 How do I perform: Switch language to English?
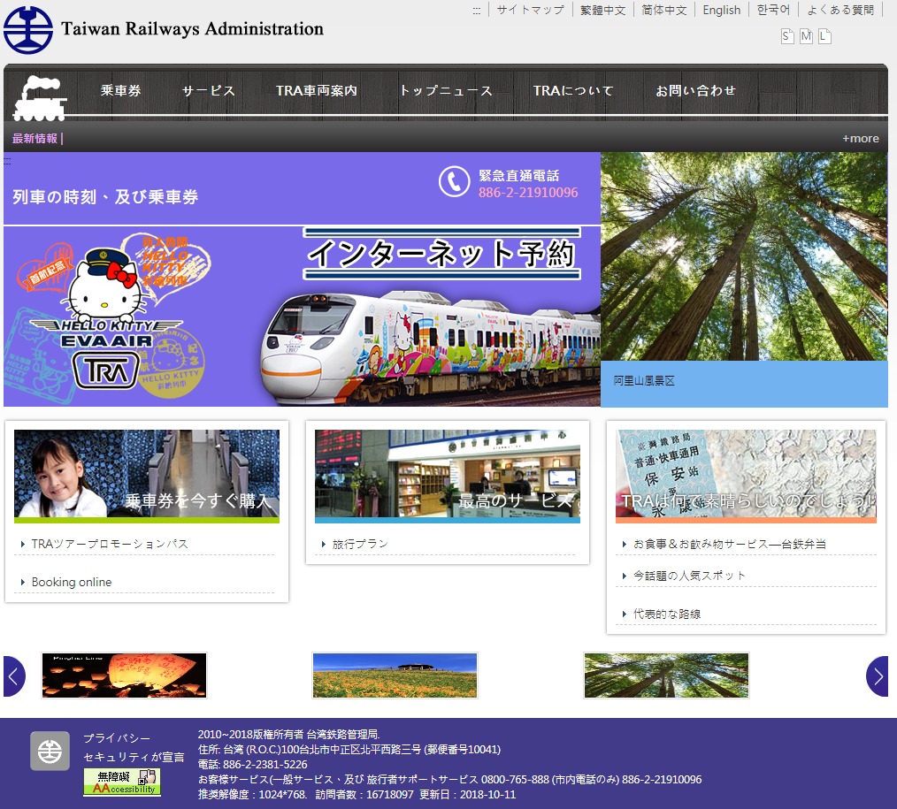[721, 11]
